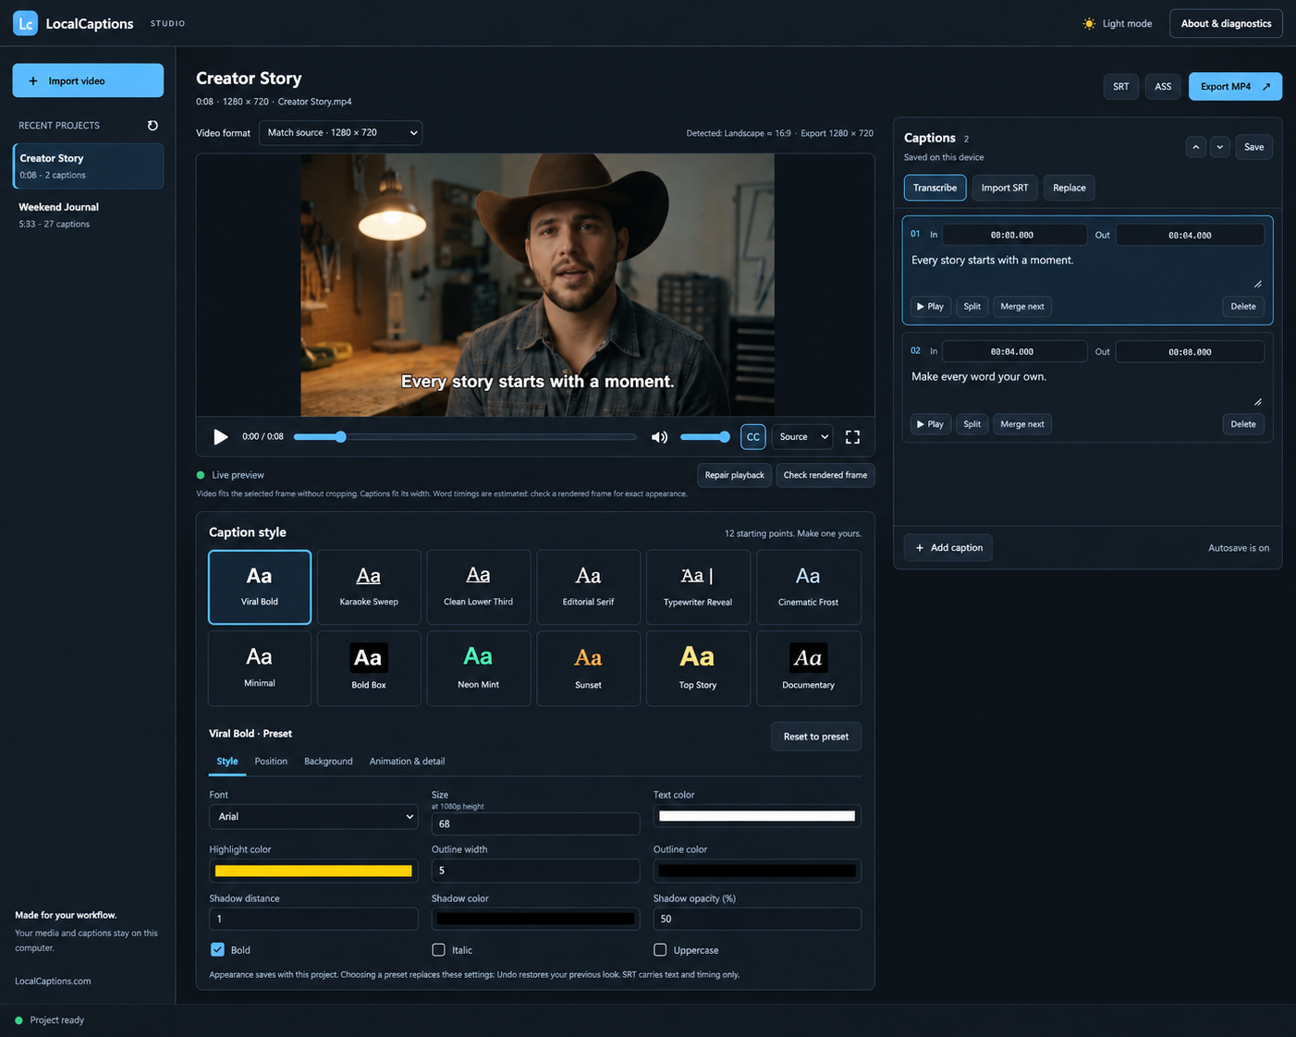Click the Size input field

click(x=535, y=823)
